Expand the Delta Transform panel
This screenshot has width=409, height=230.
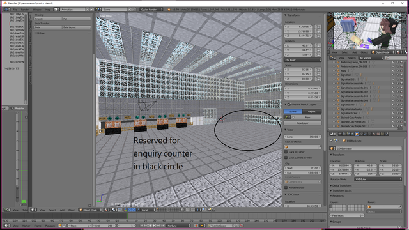(x=331, y=185)
